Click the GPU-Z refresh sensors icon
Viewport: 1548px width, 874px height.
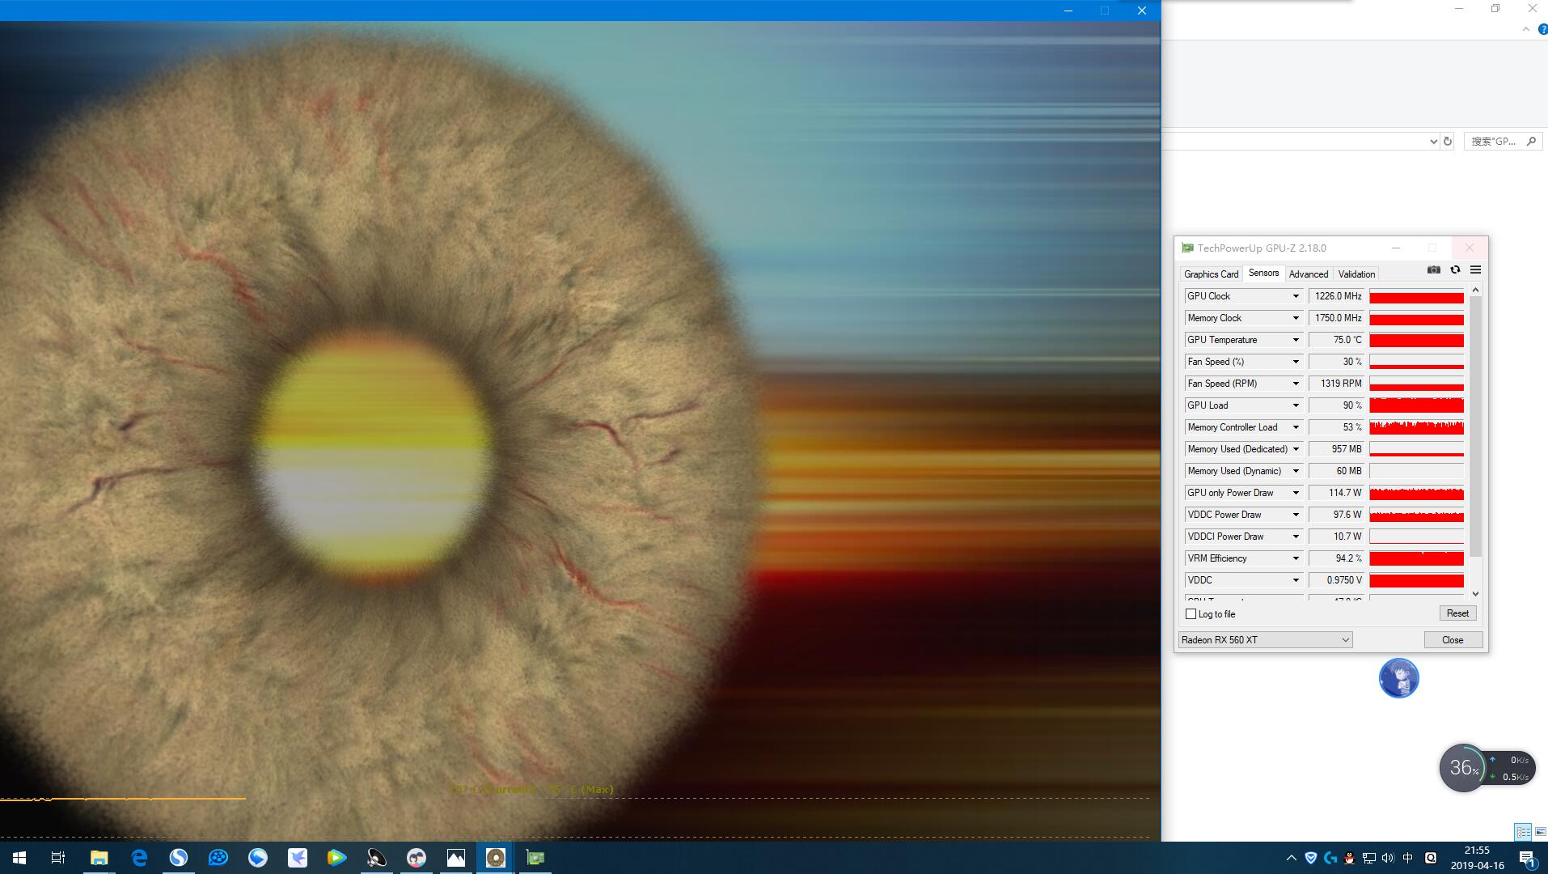coord(1455,270)
